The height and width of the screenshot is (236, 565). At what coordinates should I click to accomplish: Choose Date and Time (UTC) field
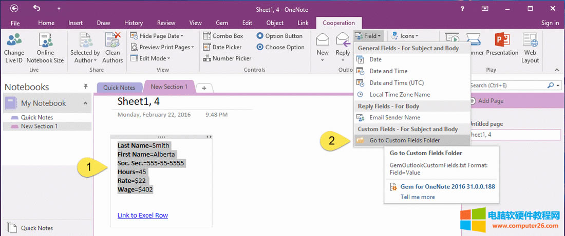pos(397,83)
